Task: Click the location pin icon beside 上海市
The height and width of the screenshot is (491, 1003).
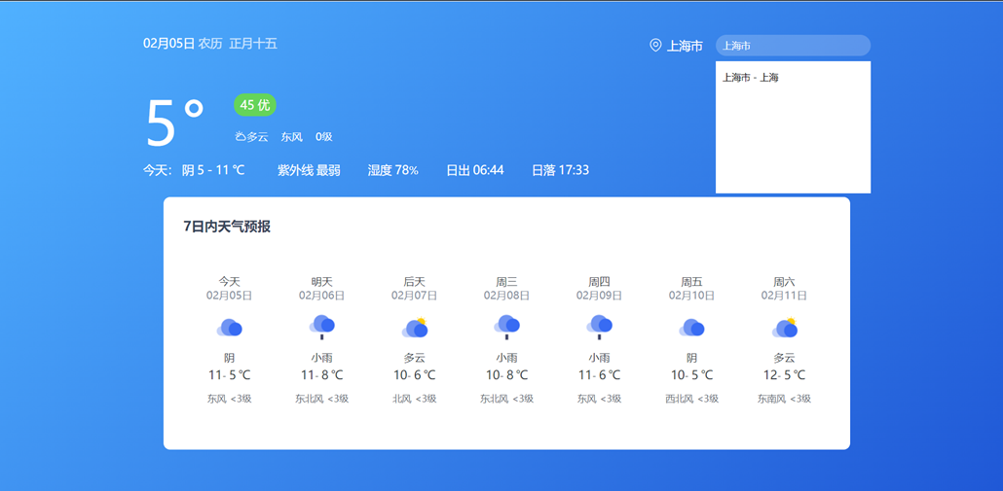Action: [x=655, y=46]
